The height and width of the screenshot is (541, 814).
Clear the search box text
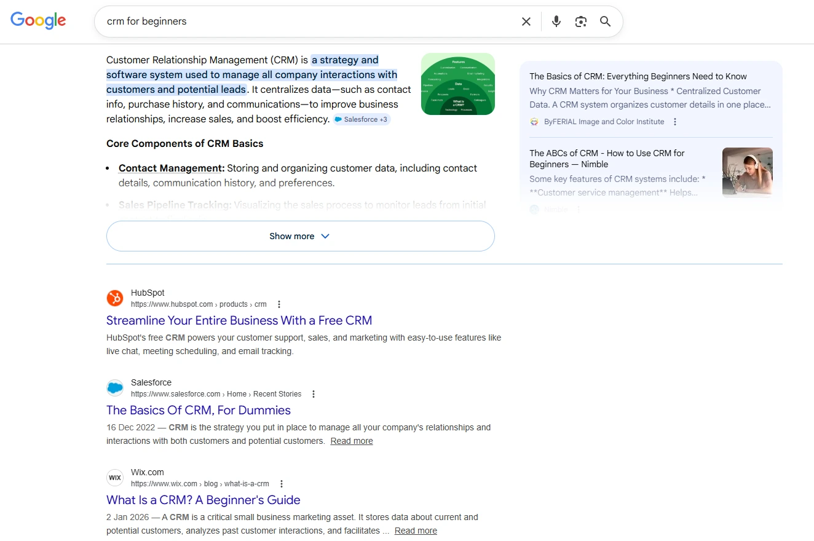click(526, 22)
